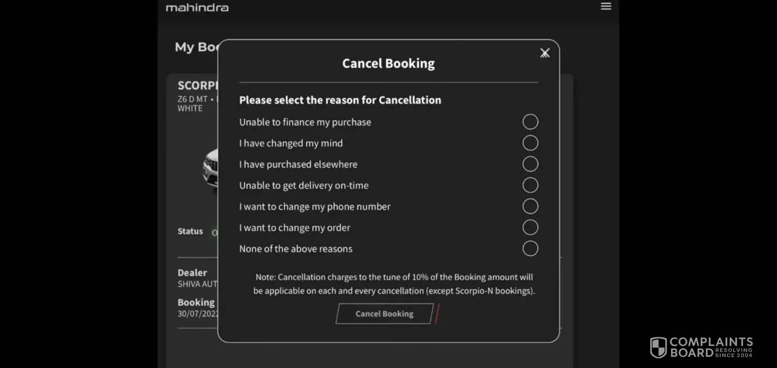Click the "Unable to finance my purchase" label
This screenshot has width=777, height=368.
coord(305,122)
